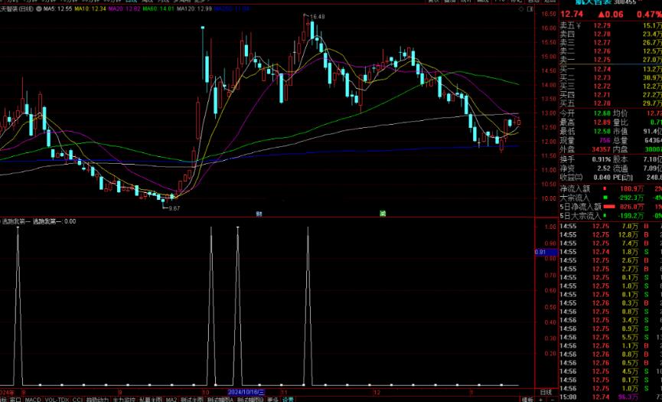Click the 现量 756 value

point(604,140)
